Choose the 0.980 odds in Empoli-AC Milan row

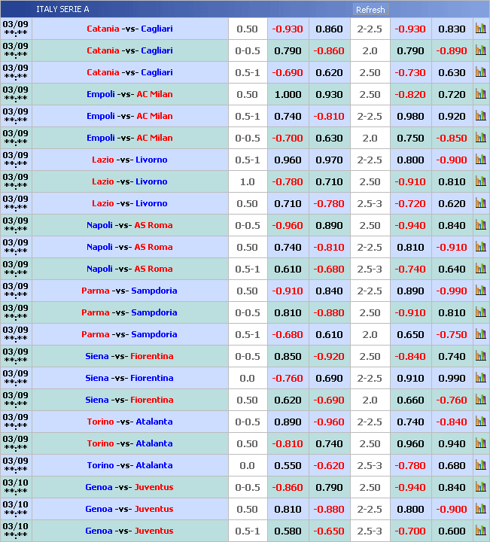point(410,116)
